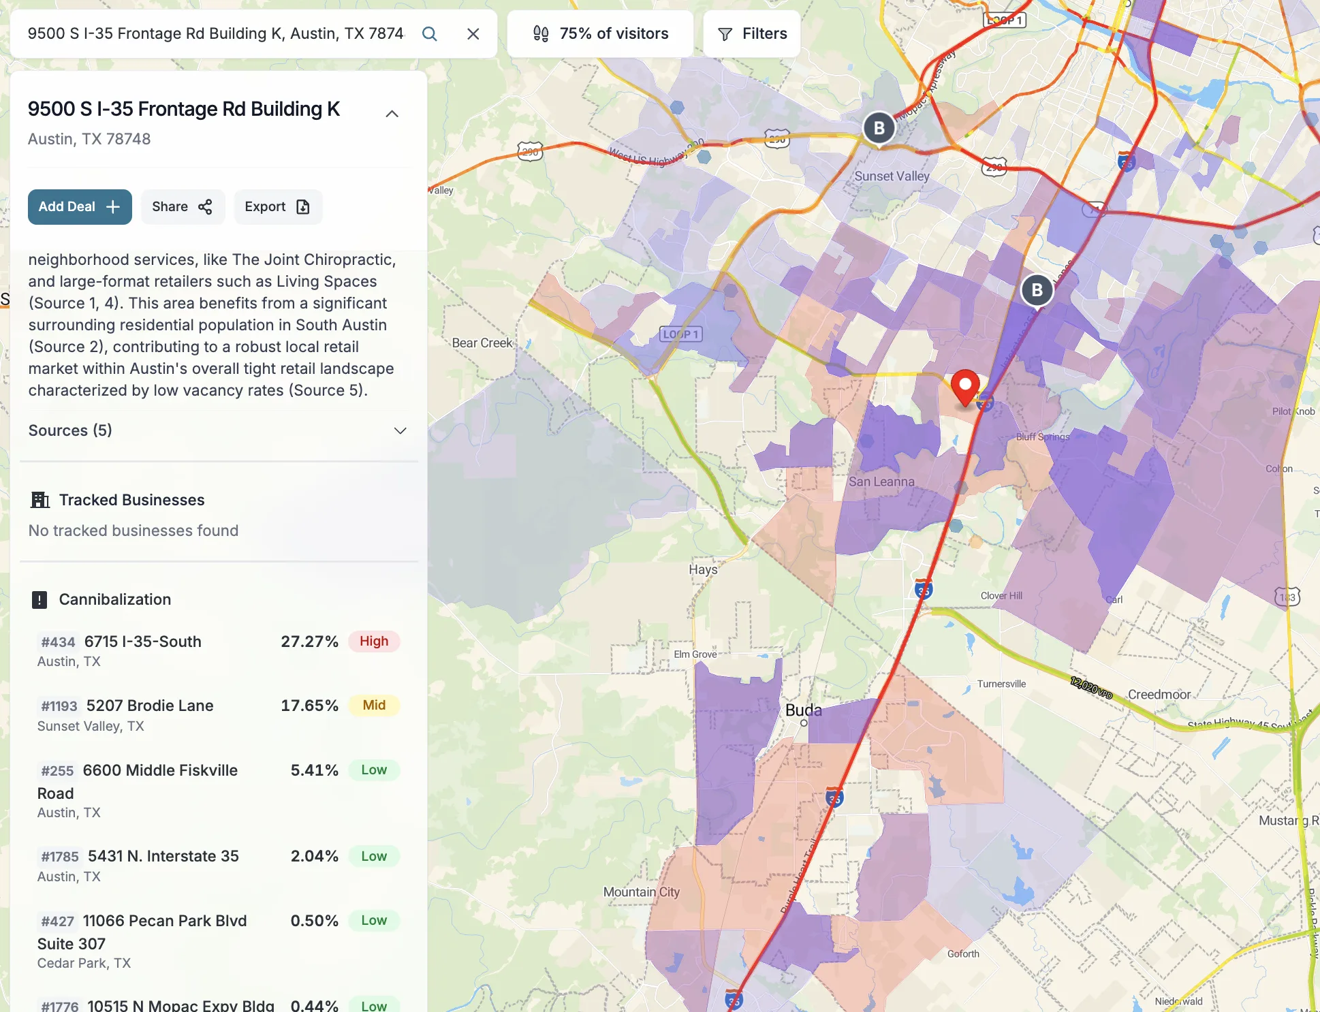Click the Austin, TX 78748 subtitle
The image size is (1320, 1012).
[x=89, y=139]
